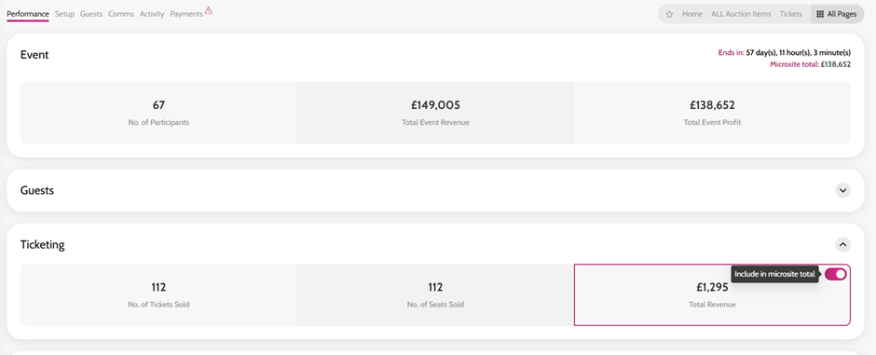
Task: Expand the Guests section chevron
Action: pos(843,190)
